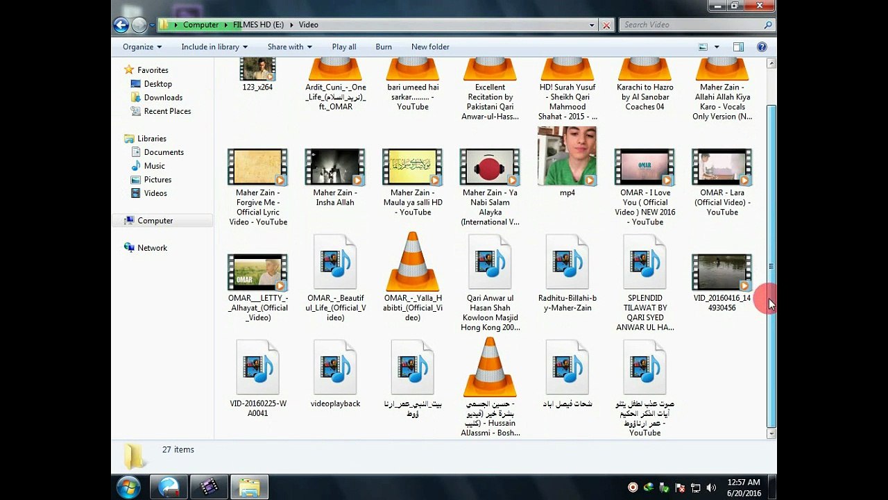Viewport: 888px width, 500px height.
Task: Click the Forward navigation arrow
Action: click(139, 25)
